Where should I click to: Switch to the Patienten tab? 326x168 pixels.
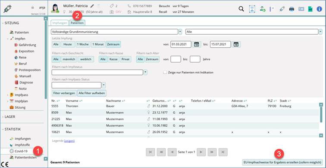(x=77, y=23)
